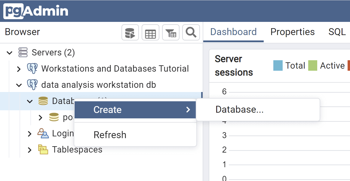Switch to the Properties tab
The height and width of the screenshot is (181, 350).
[x=292, y=32]
